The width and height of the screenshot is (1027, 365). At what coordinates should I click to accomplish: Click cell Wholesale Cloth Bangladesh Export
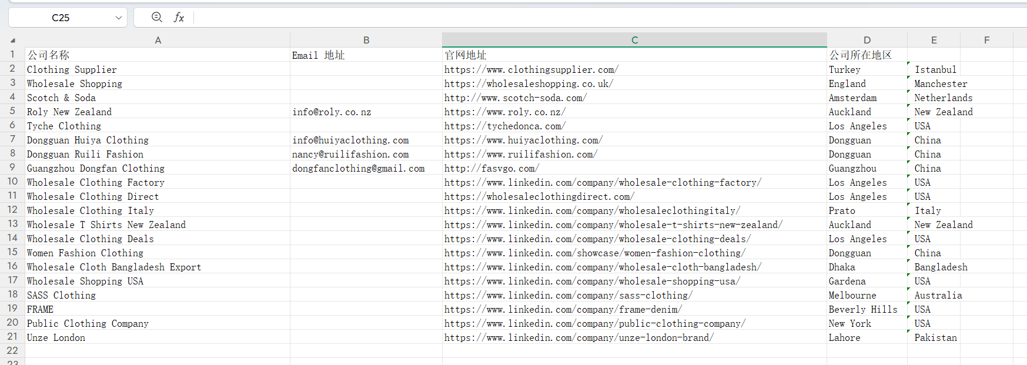pos(158,267)
